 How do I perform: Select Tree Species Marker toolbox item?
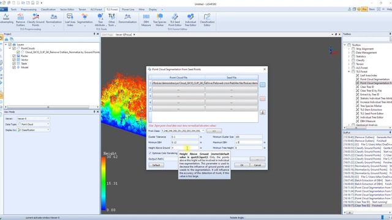click(371, 106)
